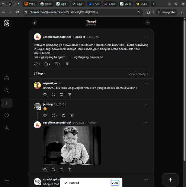This screenshot has width=186, height=187.
Task: Open the reply on jerslog's comment
Action: coord(54,116)
